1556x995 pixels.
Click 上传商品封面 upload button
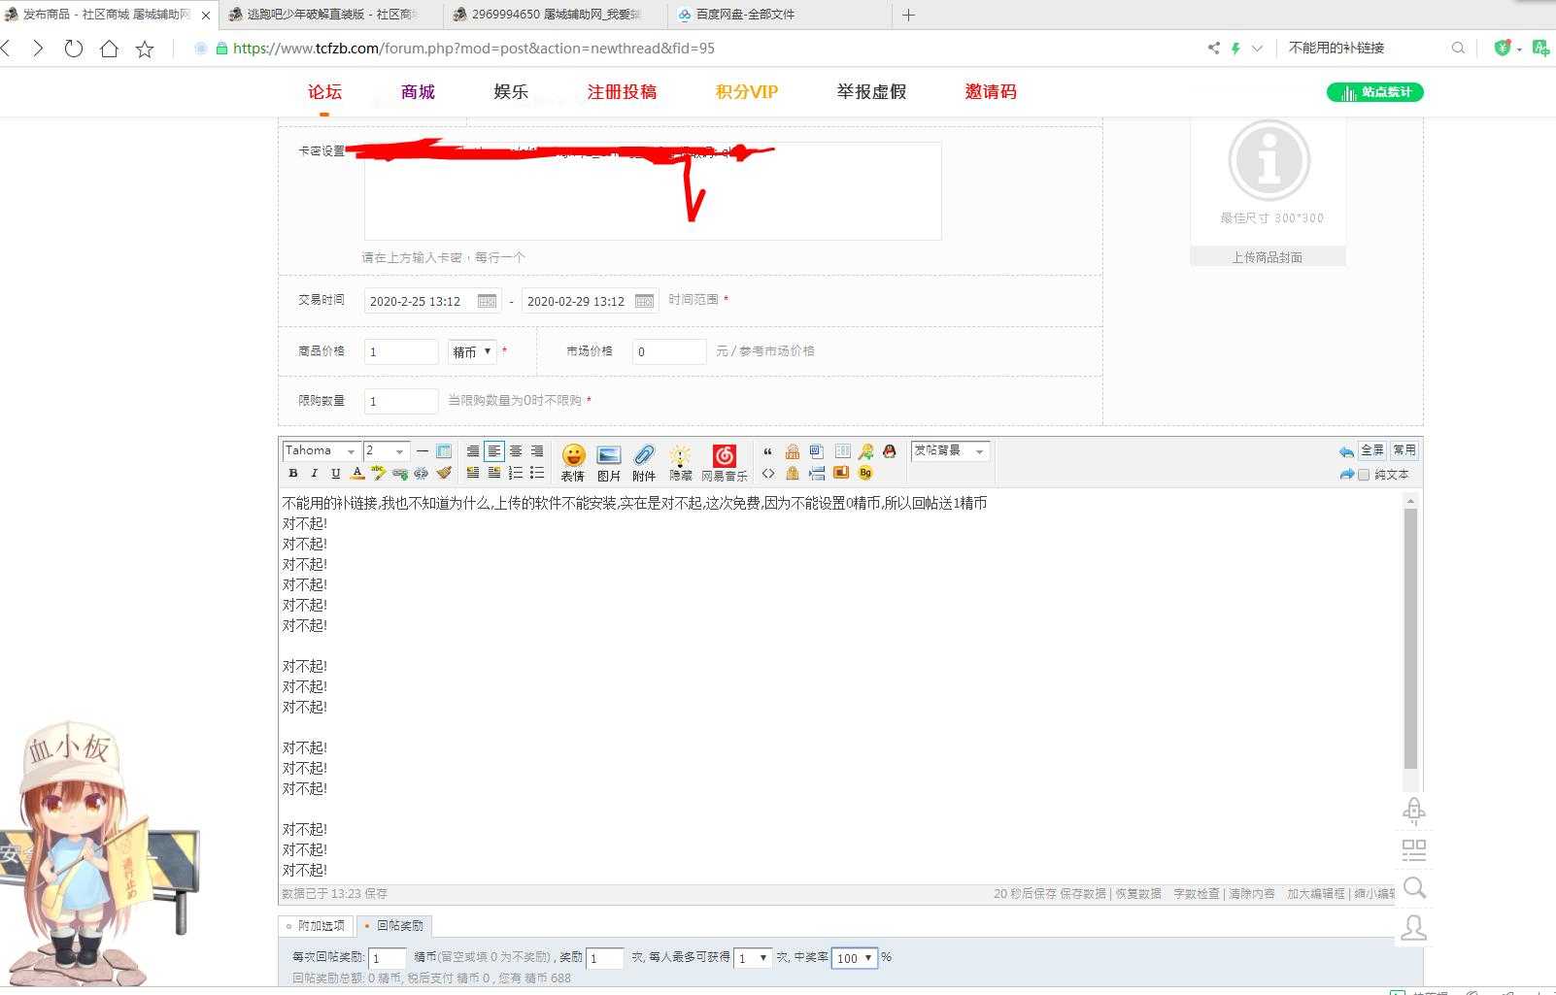click(x=1268, y=257)
